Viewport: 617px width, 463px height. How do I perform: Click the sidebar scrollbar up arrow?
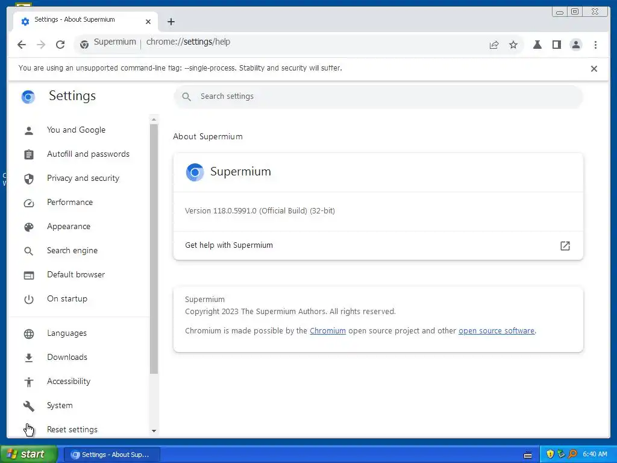tap(154, 119)
